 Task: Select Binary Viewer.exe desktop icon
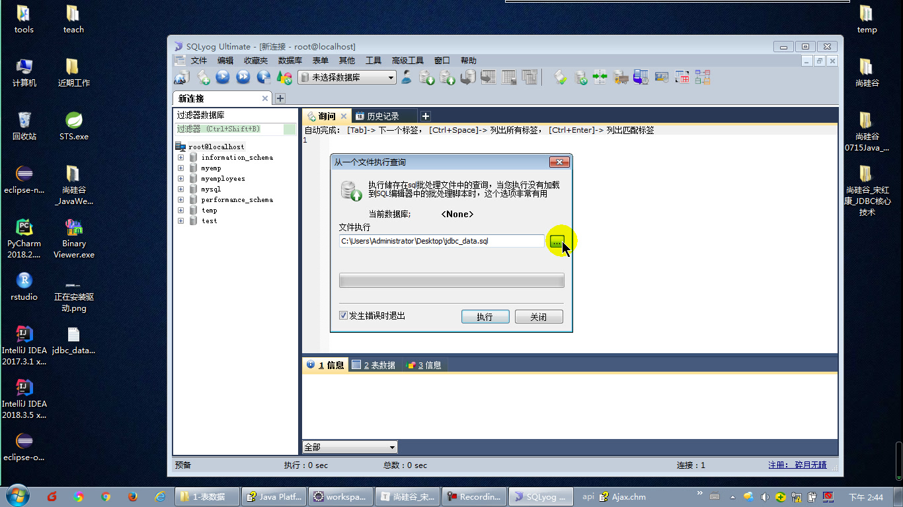pos(74,238)
